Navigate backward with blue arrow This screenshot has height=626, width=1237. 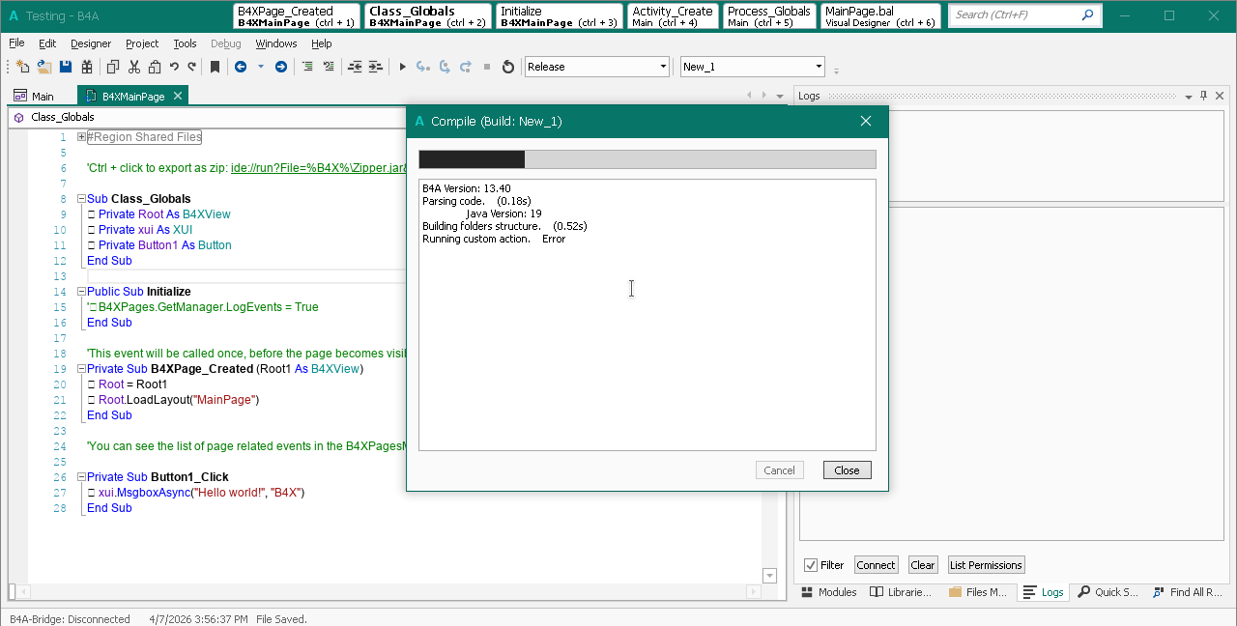coord(241,67)
